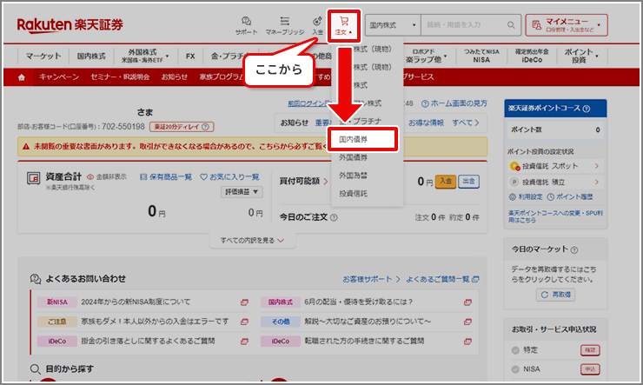The image size is (643, 385).
Task: Open external link icon for 6月の配当 row
Action: click(467, 302)
